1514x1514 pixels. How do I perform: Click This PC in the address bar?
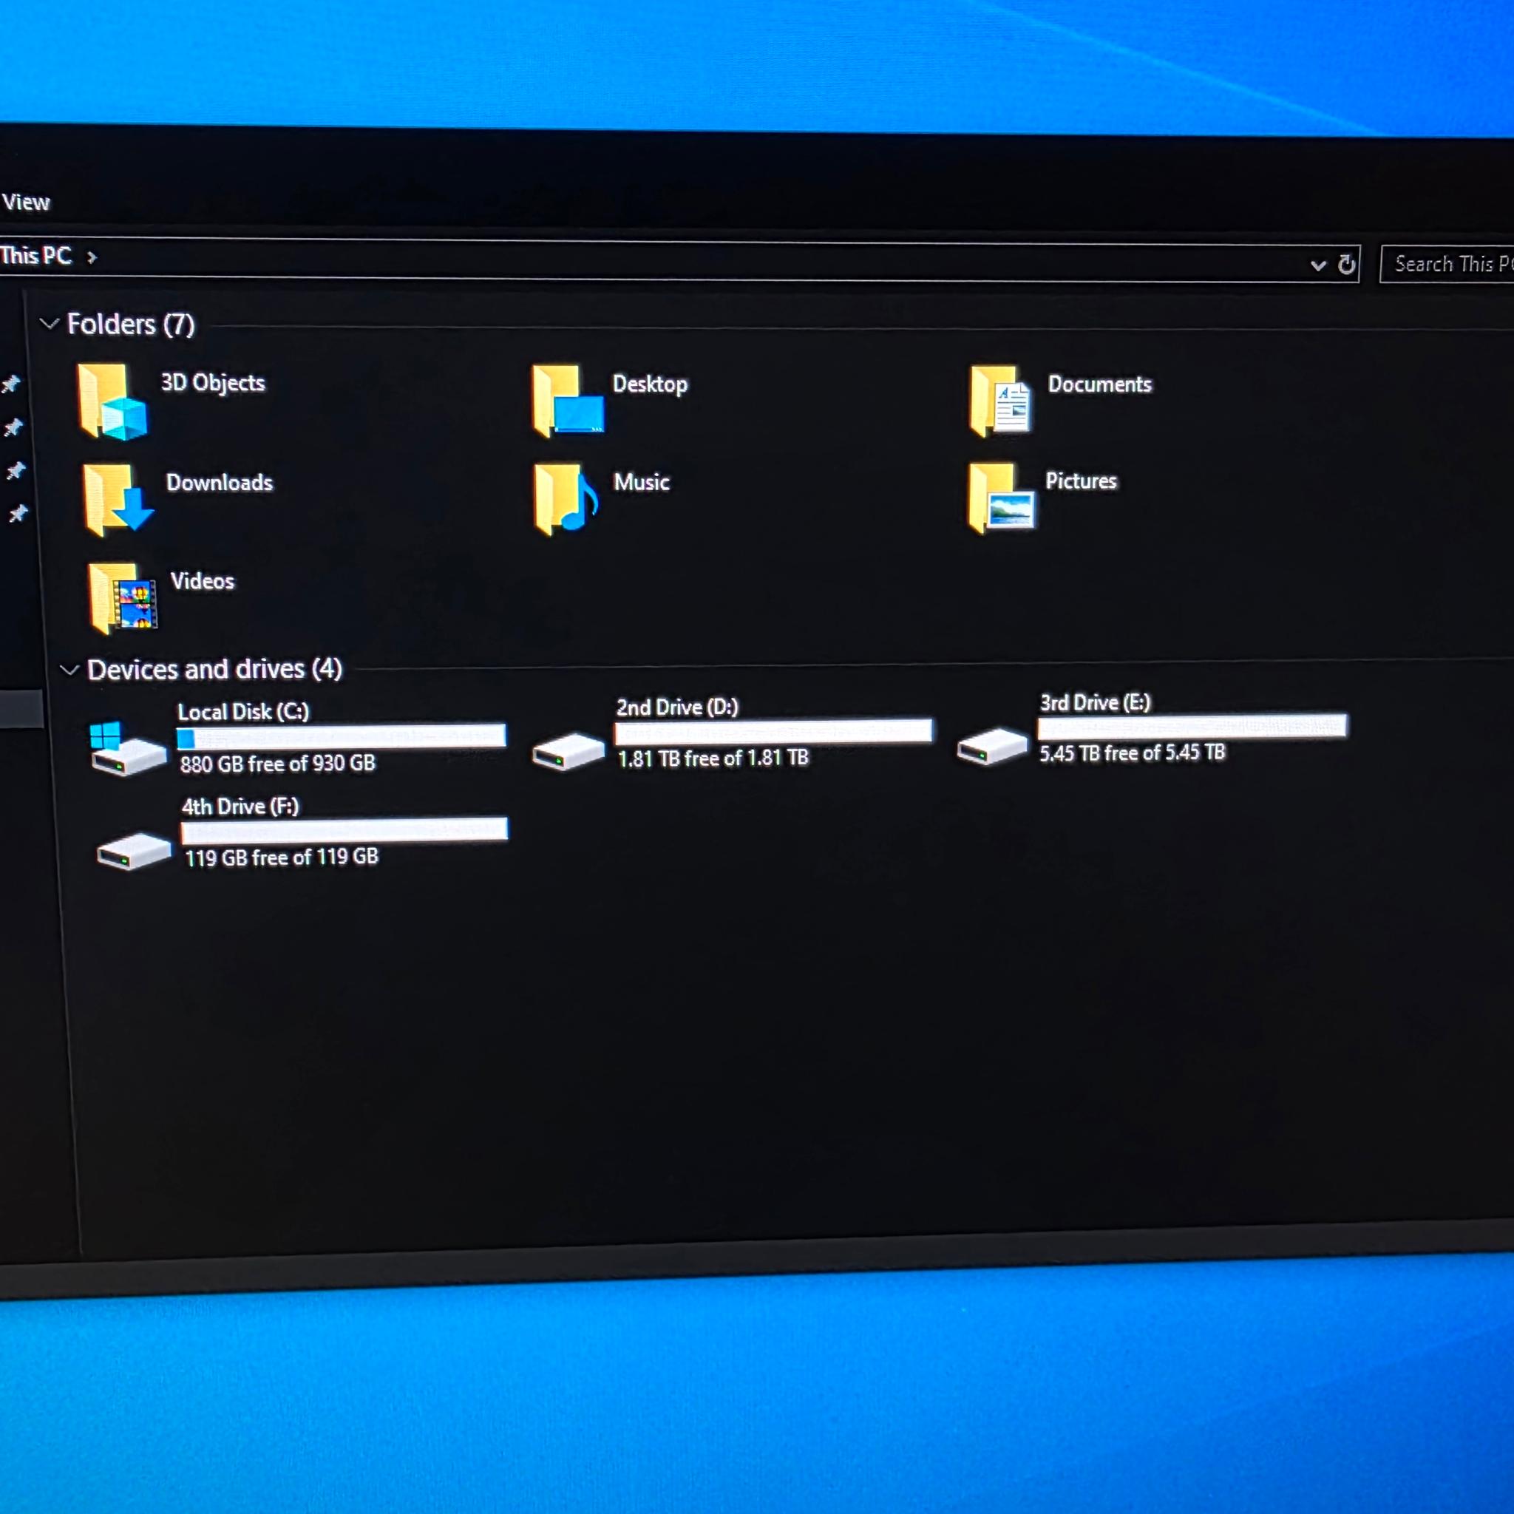(36, 256)
